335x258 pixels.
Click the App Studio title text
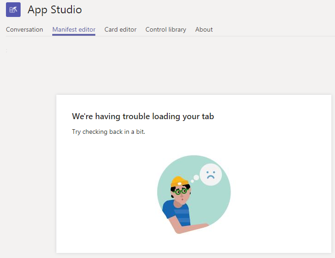(55, 10)
